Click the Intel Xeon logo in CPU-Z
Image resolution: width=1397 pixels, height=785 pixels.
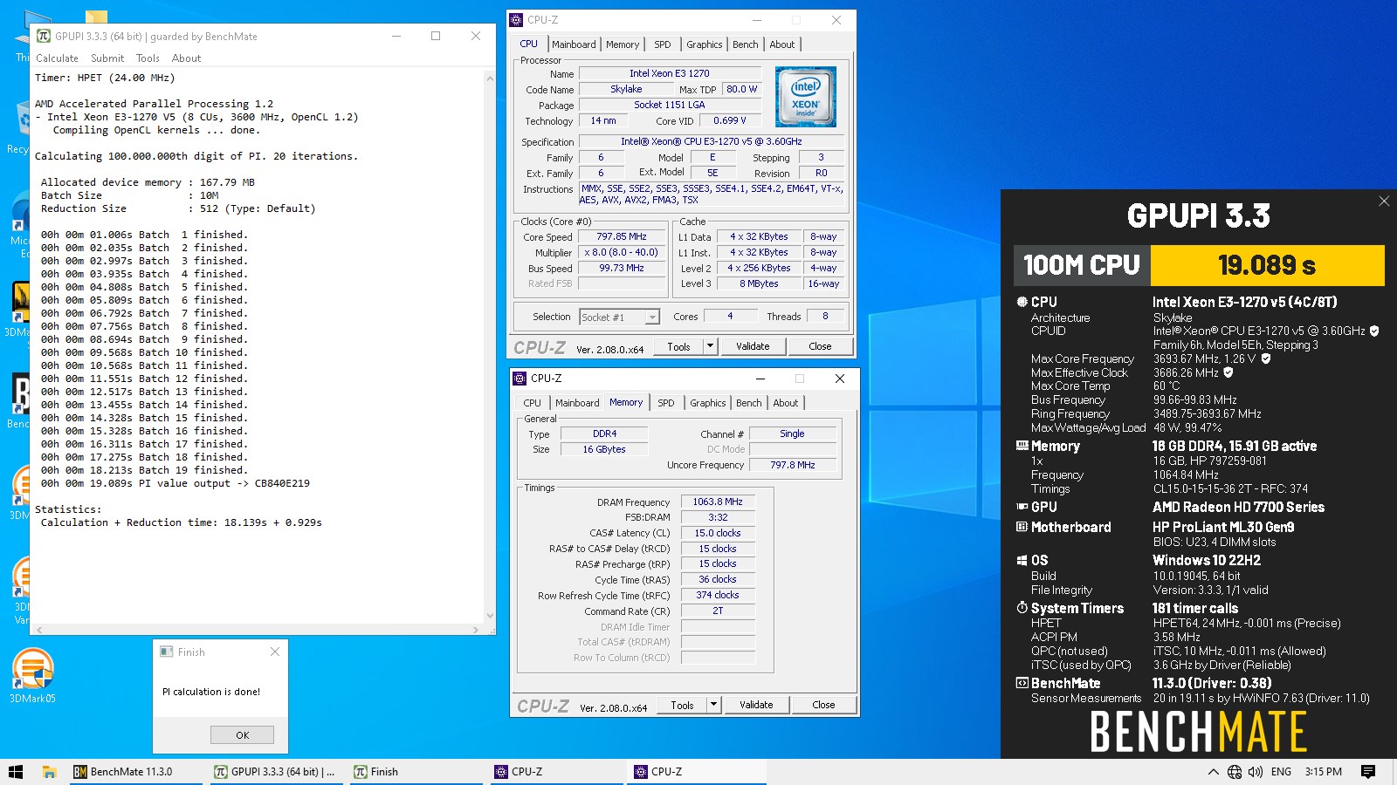pyautogui.click(x=806, y=97)
